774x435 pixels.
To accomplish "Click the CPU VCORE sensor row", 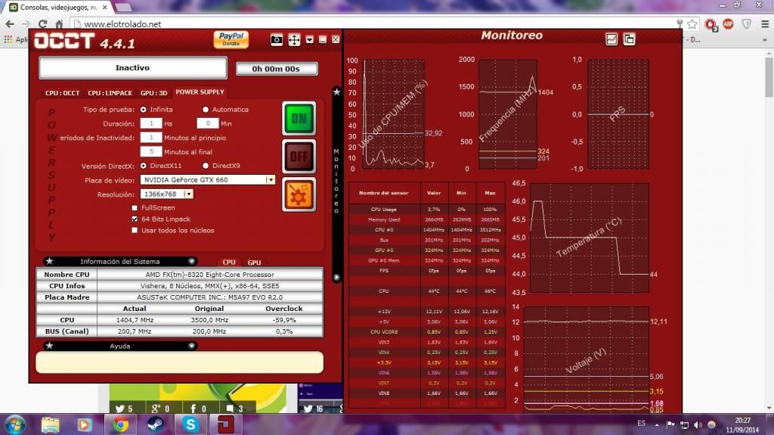I will (427, 331).
